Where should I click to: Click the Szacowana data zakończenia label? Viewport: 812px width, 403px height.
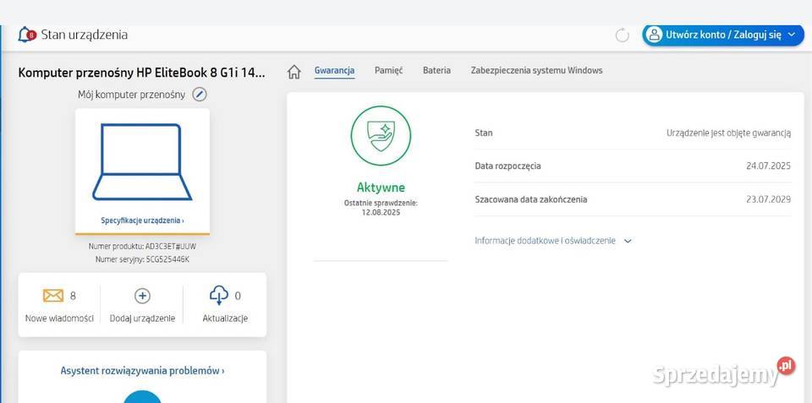(x=531, y=199)
